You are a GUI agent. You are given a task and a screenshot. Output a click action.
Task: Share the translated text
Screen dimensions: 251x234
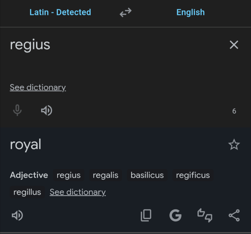pos(234,215)
